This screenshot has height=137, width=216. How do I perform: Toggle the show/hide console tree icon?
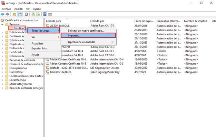click(20, 14)
